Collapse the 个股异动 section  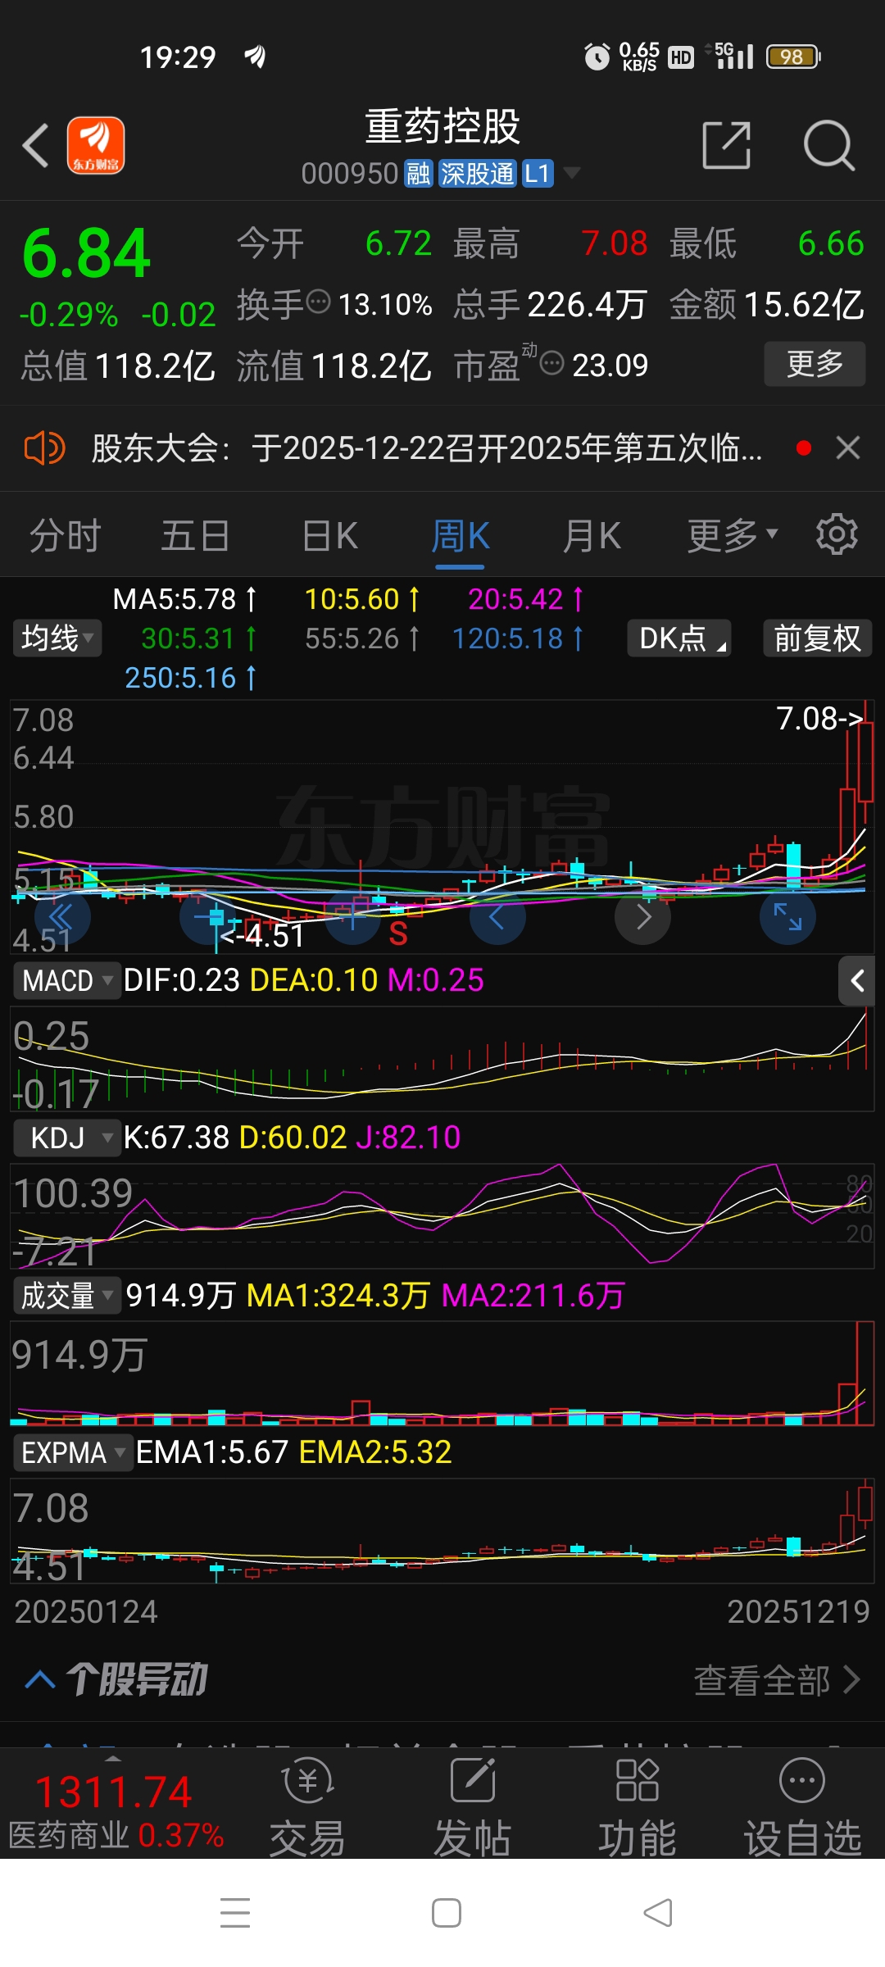pyautogui.click(x=40, y=1679)
